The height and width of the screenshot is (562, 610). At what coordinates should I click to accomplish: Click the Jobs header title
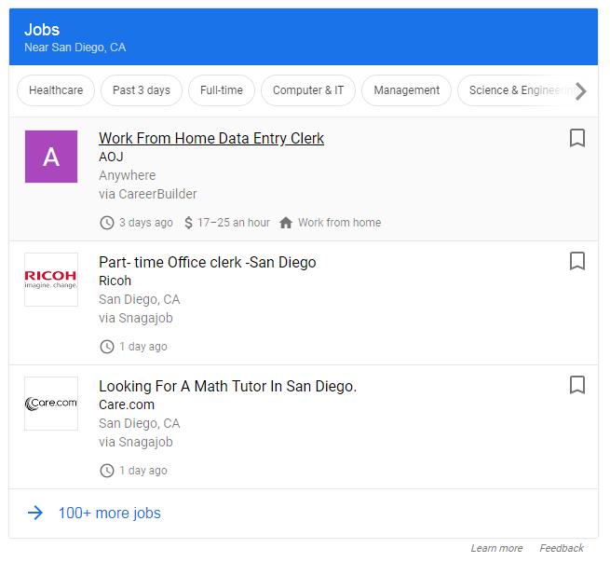(x=42, y=30)
